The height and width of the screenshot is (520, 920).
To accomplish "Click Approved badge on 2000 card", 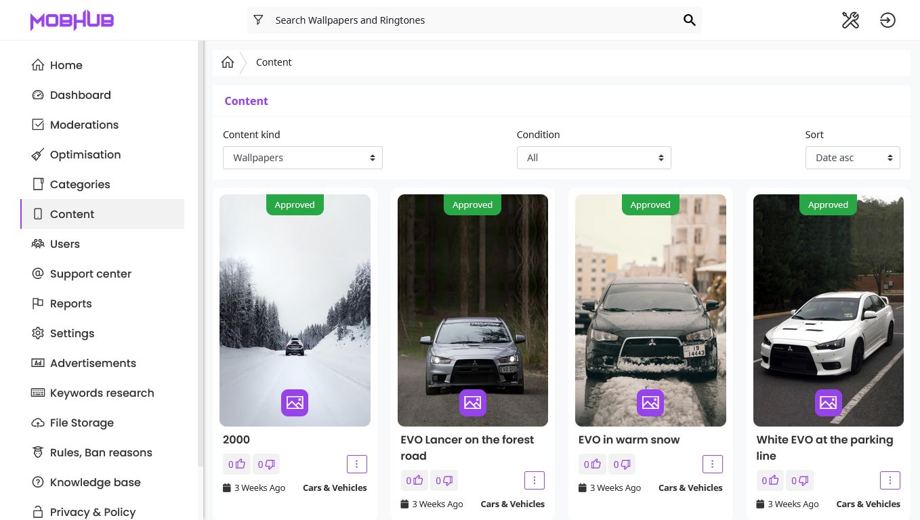I will [295, 204].
